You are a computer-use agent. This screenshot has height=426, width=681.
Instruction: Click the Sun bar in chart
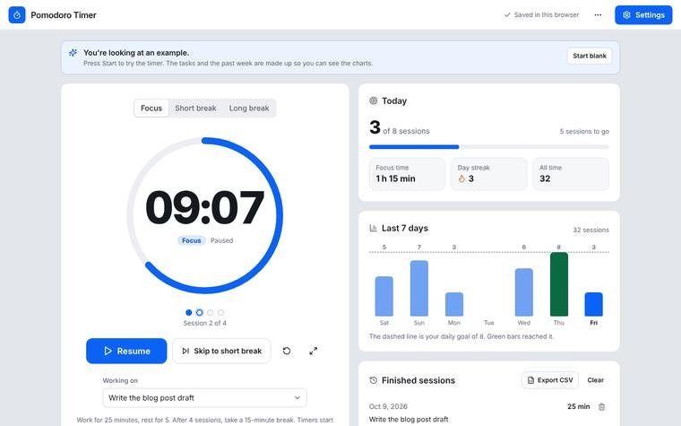click(419, 288)
